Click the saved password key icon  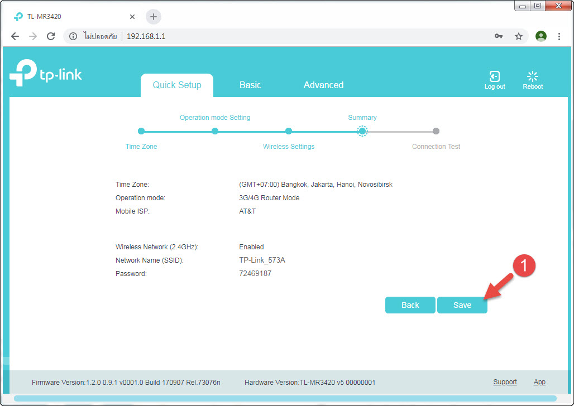[x=499, y=36]
